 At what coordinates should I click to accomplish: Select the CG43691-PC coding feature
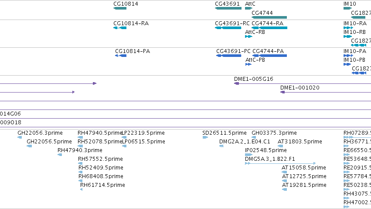coord(229,56)
